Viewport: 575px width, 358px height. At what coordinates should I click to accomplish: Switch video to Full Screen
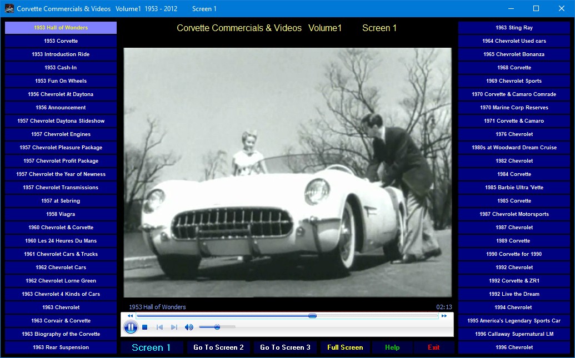click(x=345, y=347)
